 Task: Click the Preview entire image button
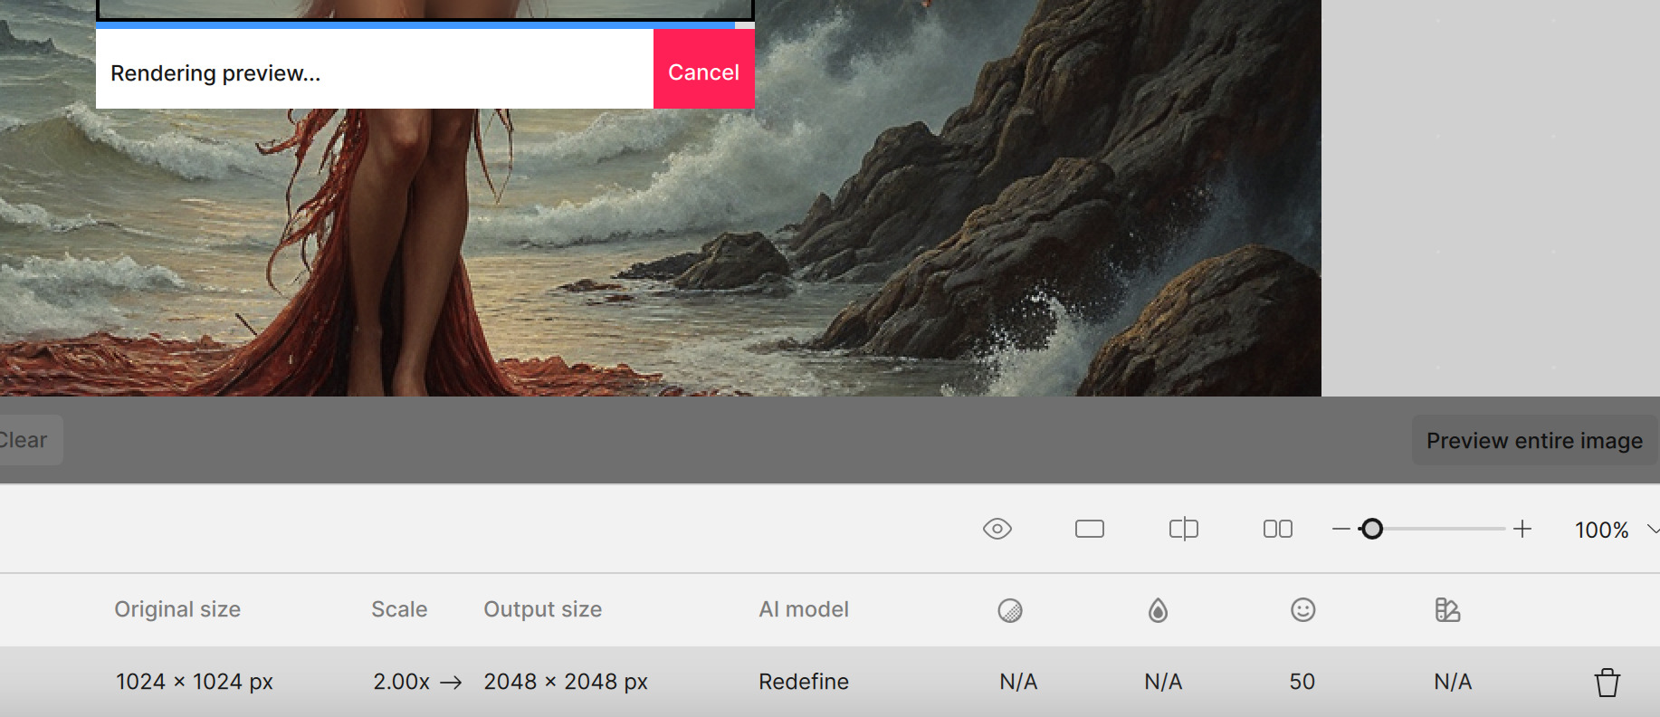1533,441
